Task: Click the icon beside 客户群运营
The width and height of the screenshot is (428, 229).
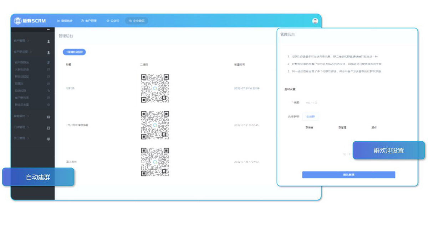Action: pos(49,52)
